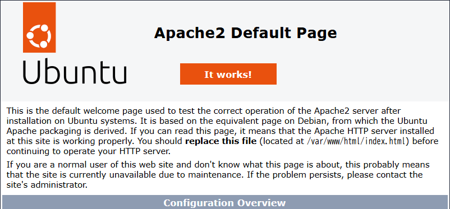Click the Ubuntu wordmark text logo

pos(74,72)
